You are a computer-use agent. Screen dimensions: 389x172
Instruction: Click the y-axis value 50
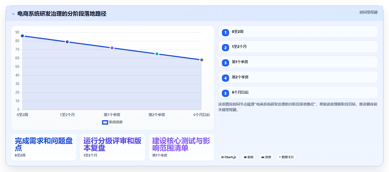pyautogui.click(x=18, y=67)
